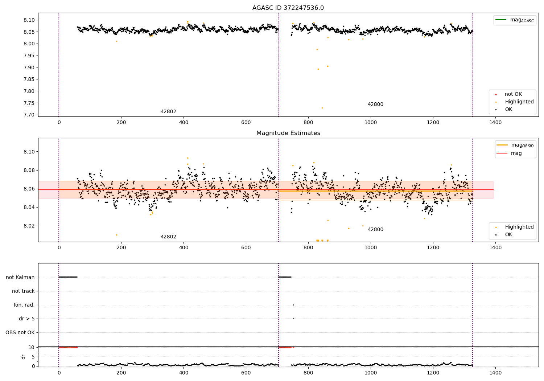Viewport: 544px width, 381px height.
Task: Click the 7.90 tick on top panel
Action: (x=29, y=68)
